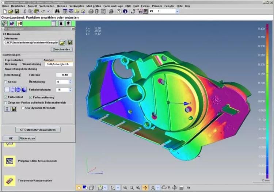Viewport: 274px width, 192px height.
Task: Click the open-folder icon beside Dateiname field
Action: click(62, 43)
